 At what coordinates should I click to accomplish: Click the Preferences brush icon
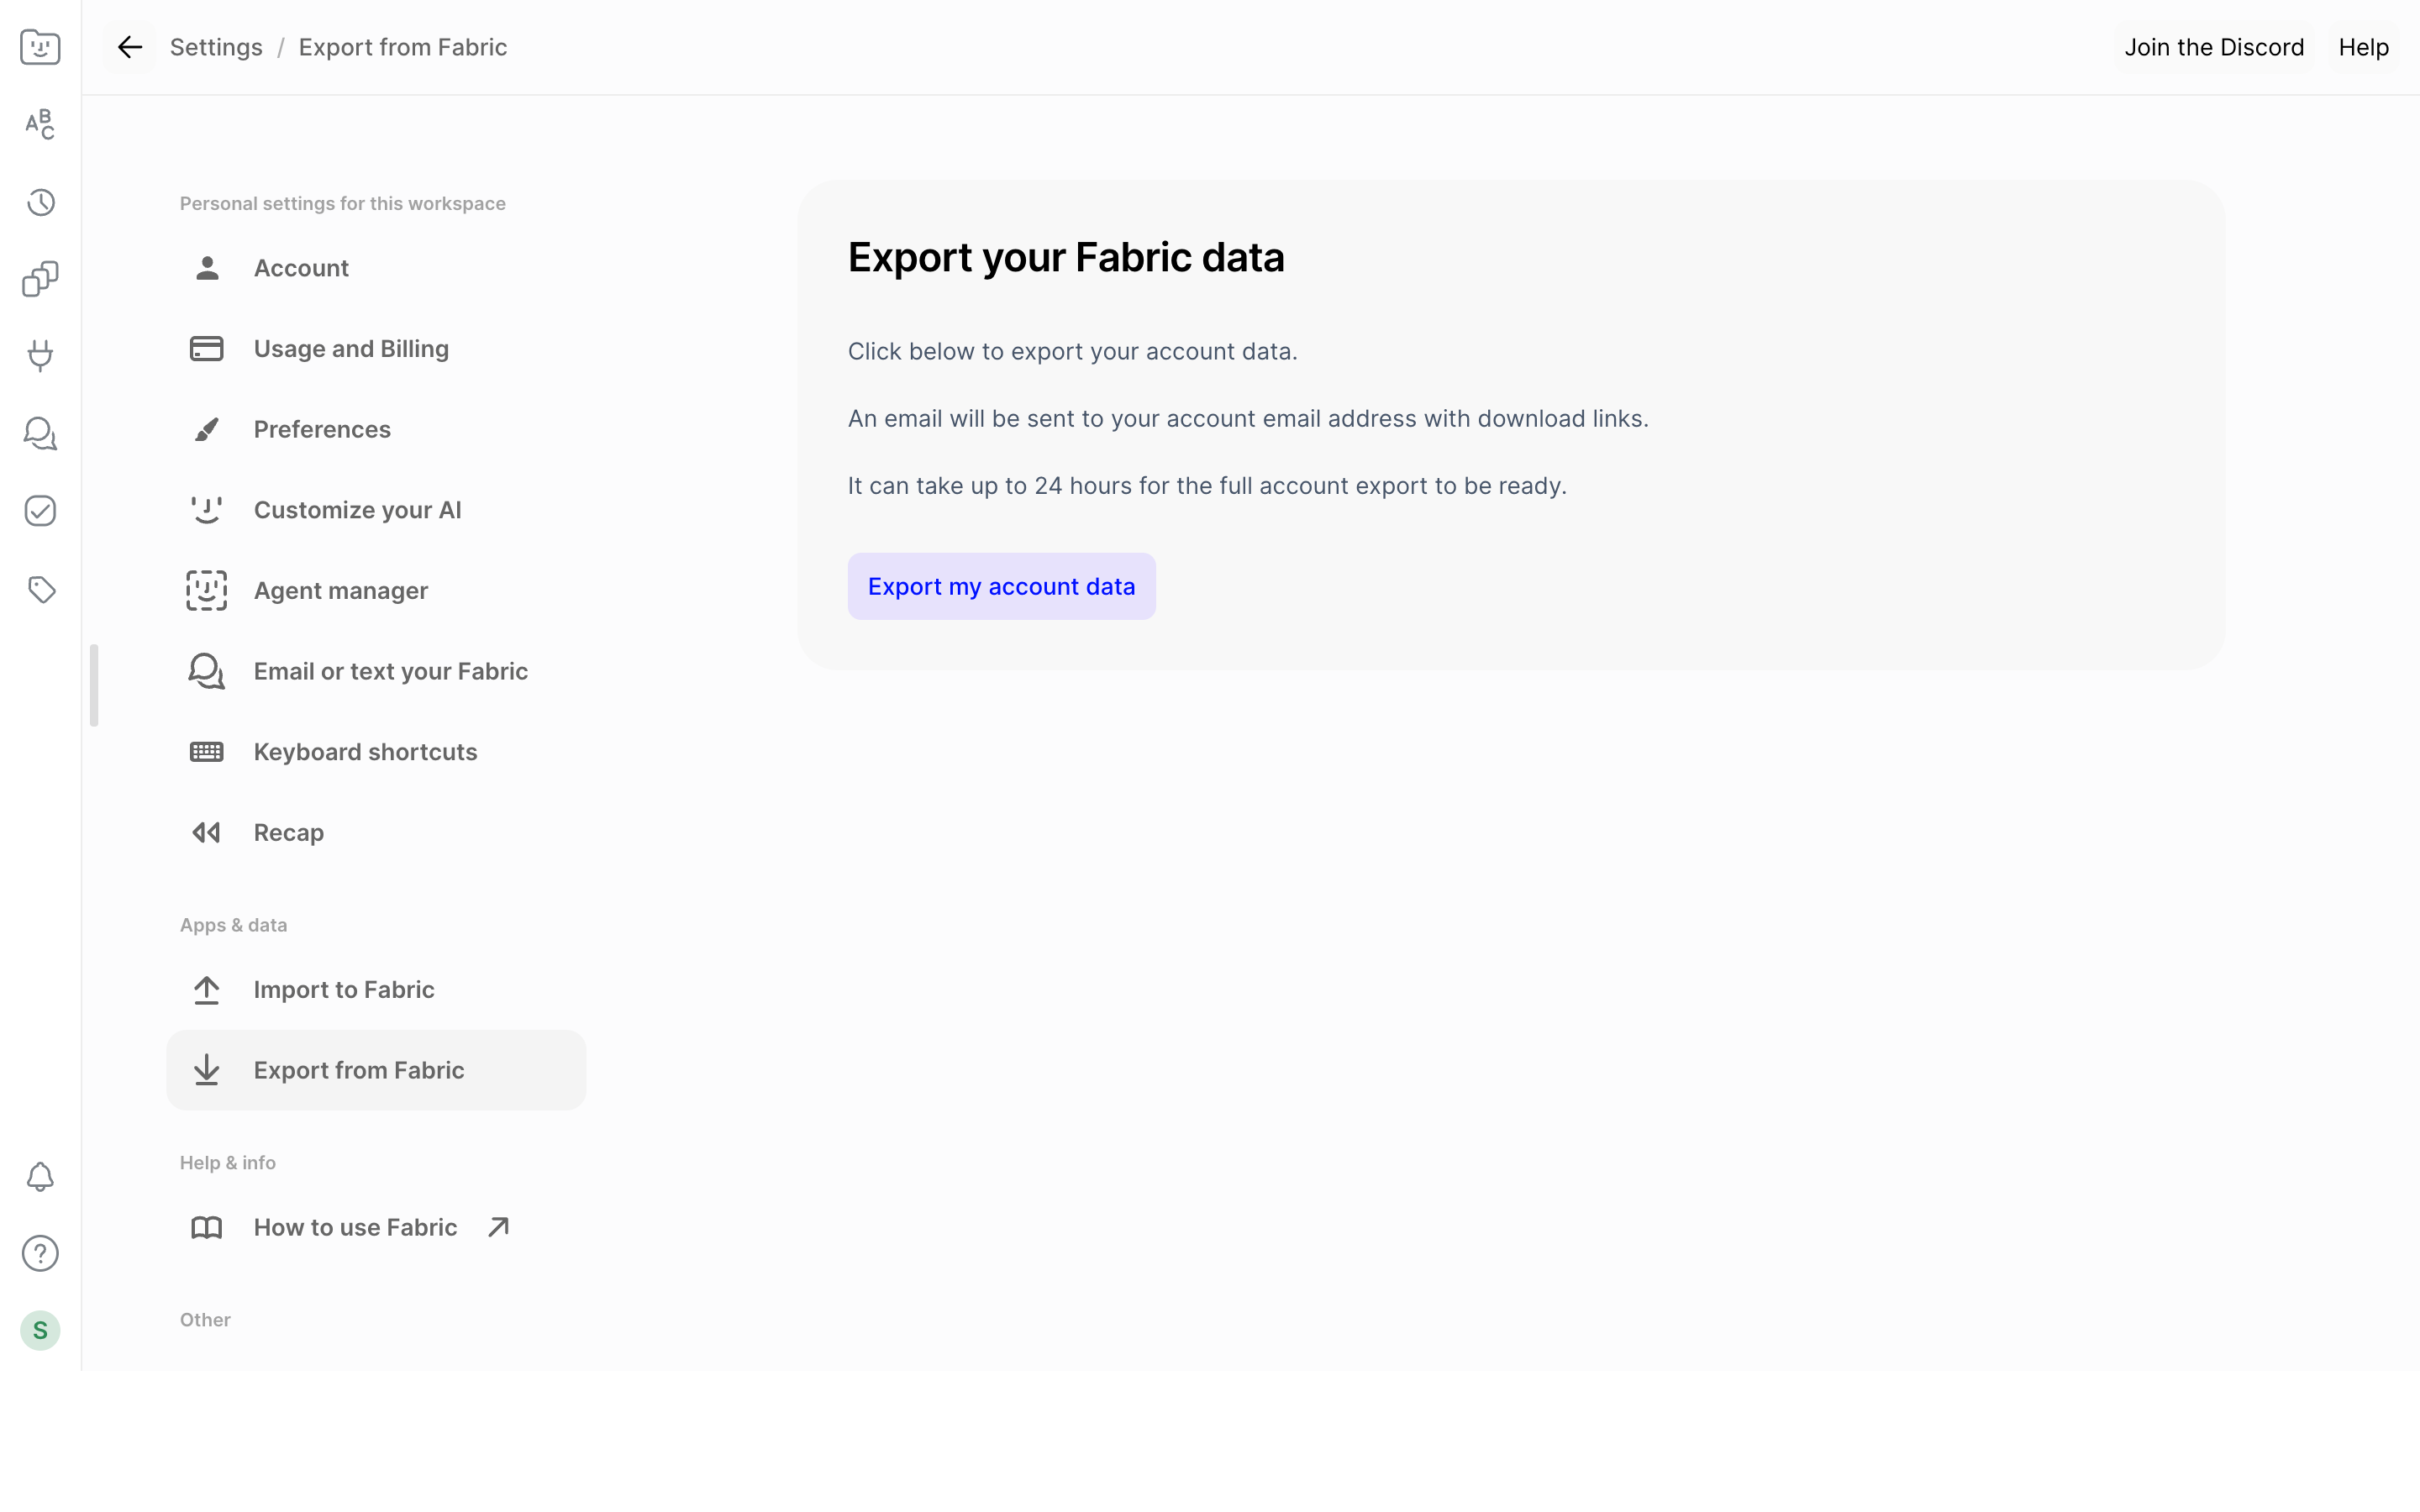207,429
